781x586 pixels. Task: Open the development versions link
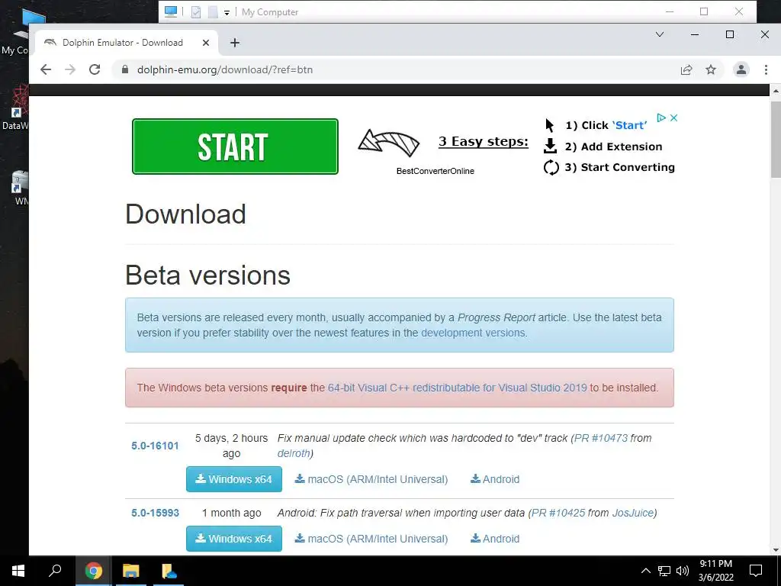[x=473, y=333]
